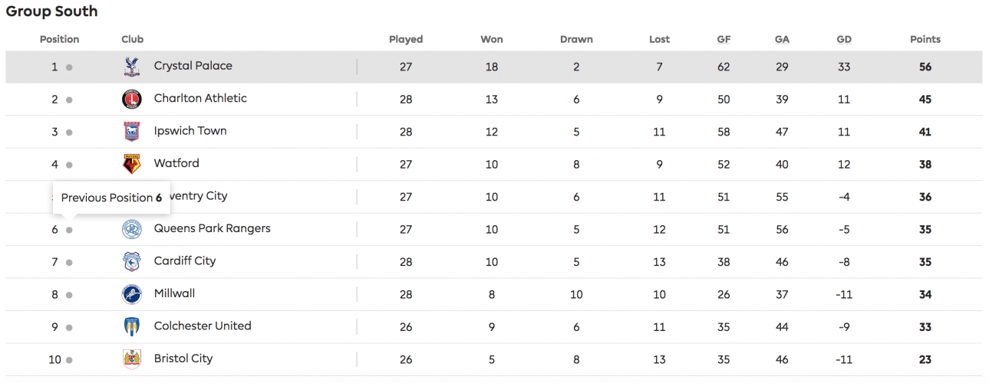This screenshot has height=383, width=989.
Task: Click the Queens Park Rangers crest
Action: (132, 229)
